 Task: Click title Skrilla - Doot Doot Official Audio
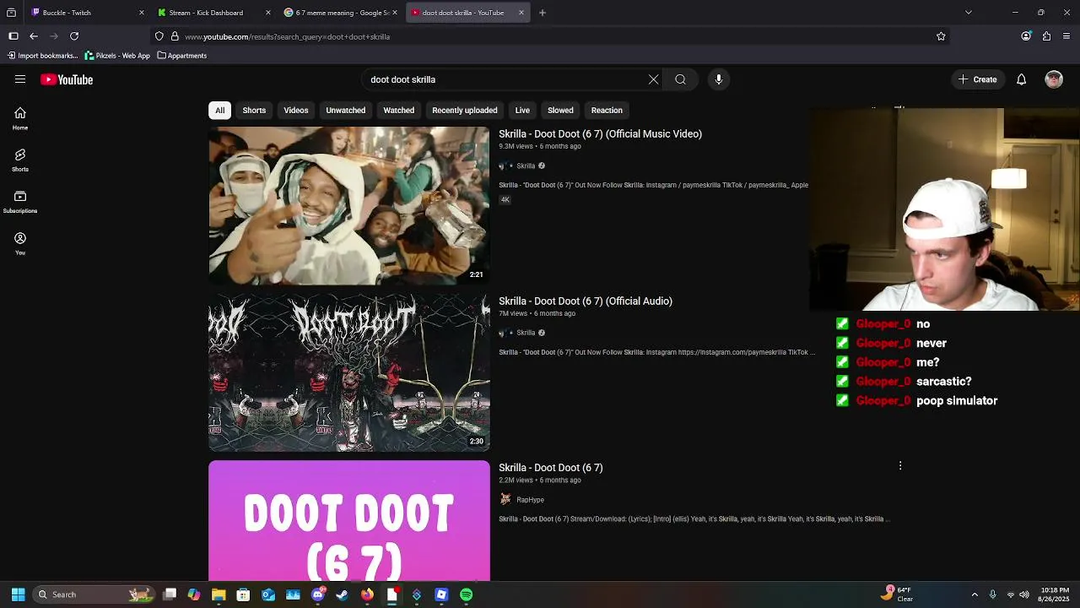586,301
